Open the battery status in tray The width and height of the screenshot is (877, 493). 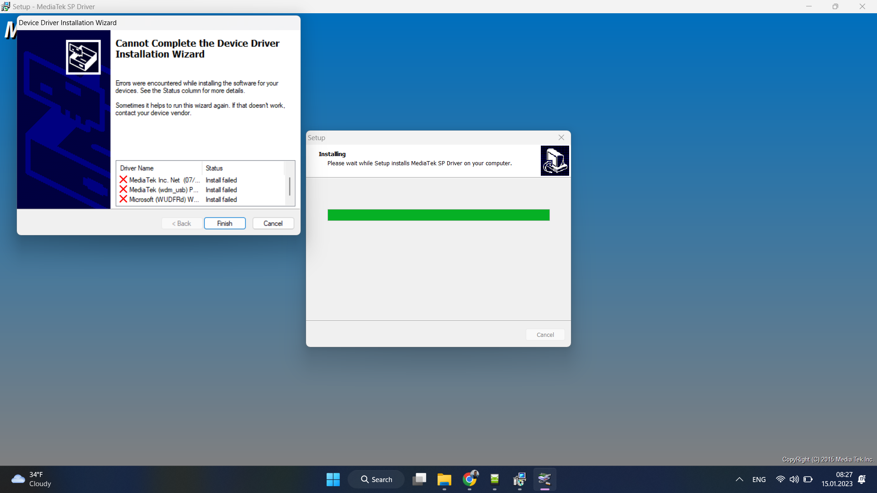coord(808,479)
